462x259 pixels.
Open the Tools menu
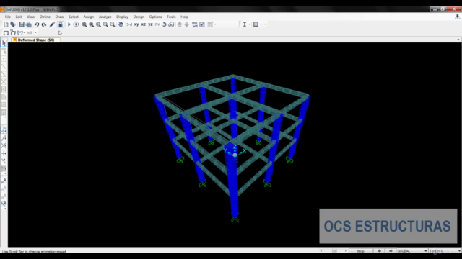coord(171,17)
